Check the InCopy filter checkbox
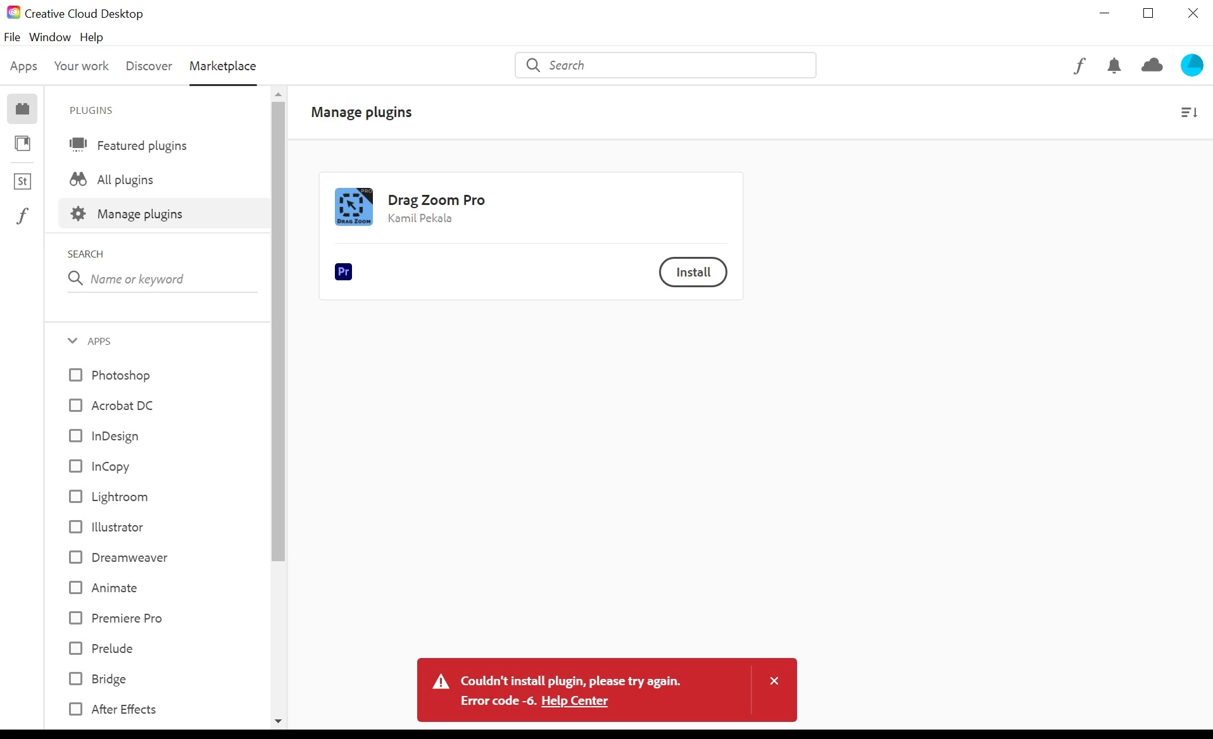Screen dimensions: 1213x739 pos(75,466)
